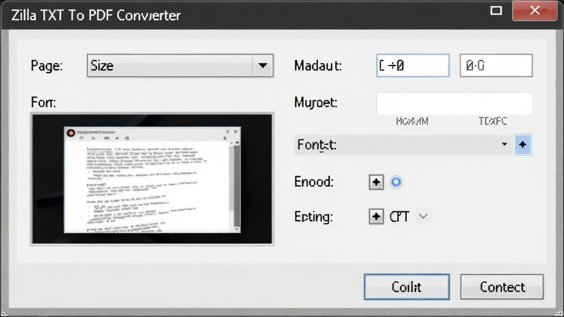Click the second Madaut input field
The width and height of the screenshot is (564, 317).
[496, 65]
